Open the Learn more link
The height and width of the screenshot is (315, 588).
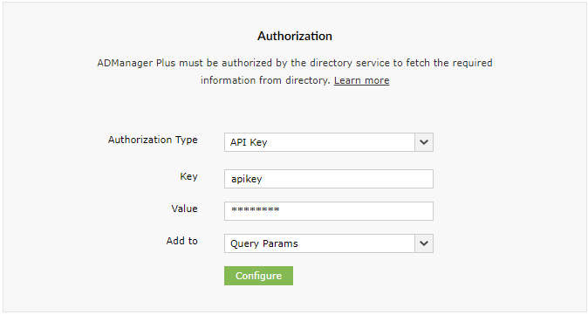click(x=361, y=80)
